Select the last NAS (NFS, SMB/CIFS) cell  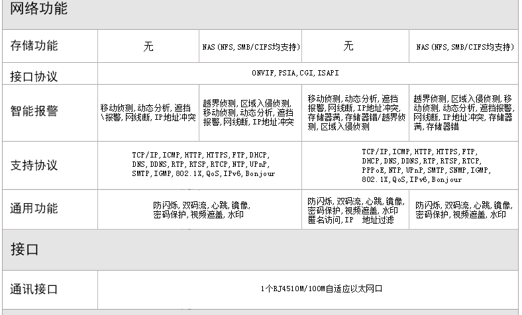coord(465,47)
